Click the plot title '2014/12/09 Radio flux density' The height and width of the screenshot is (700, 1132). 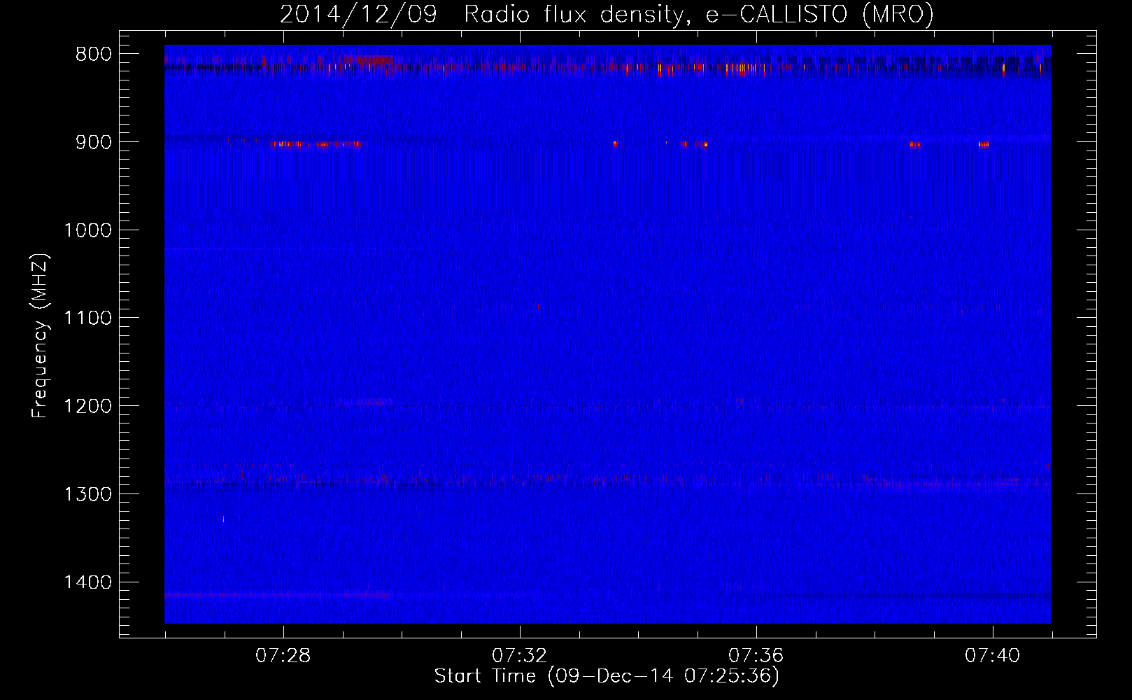pyautogui.click(x=607, y=14)
